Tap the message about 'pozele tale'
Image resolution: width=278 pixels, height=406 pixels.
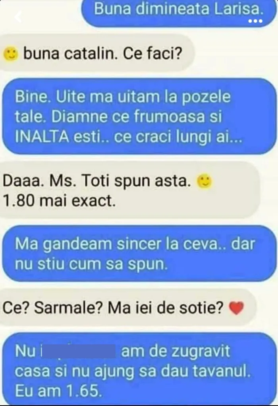(x=139, y=117)
